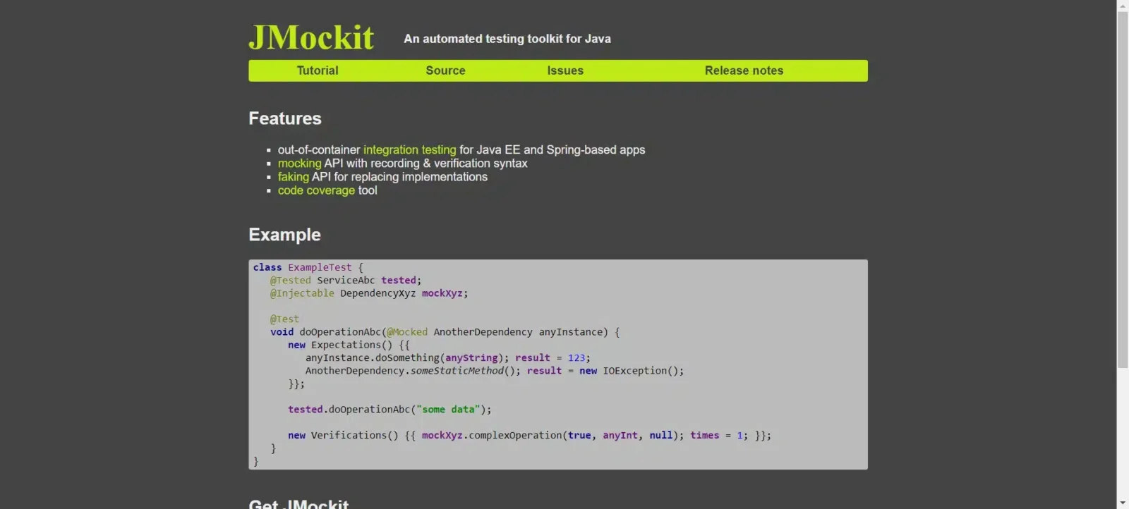This screenshot has height=509, width=1129.
Task: View the Release notes
Action: [x=744, y=70]
